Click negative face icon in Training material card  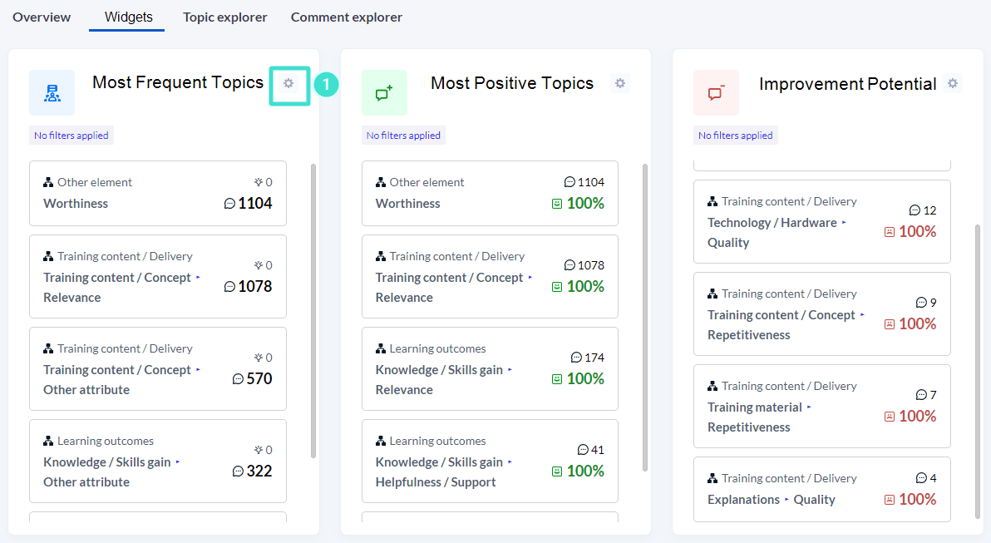[x=890, y=417]
